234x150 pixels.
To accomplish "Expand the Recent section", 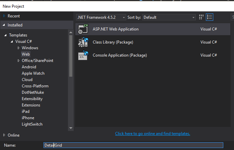I will [x=4, y=16].
